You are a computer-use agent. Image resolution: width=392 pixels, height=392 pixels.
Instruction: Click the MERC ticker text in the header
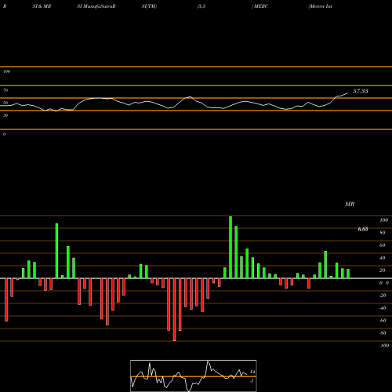tap(261, 6)
